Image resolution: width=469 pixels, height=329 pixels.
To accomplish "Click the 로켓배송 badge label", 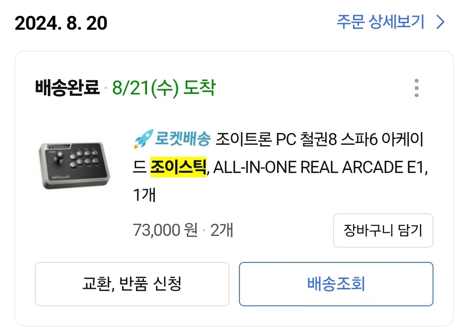I will (x=183, y=139).
